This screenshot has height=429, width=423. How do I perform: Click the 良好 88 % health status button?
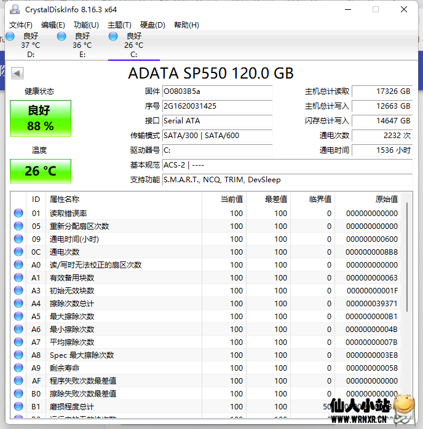(41, 118)
